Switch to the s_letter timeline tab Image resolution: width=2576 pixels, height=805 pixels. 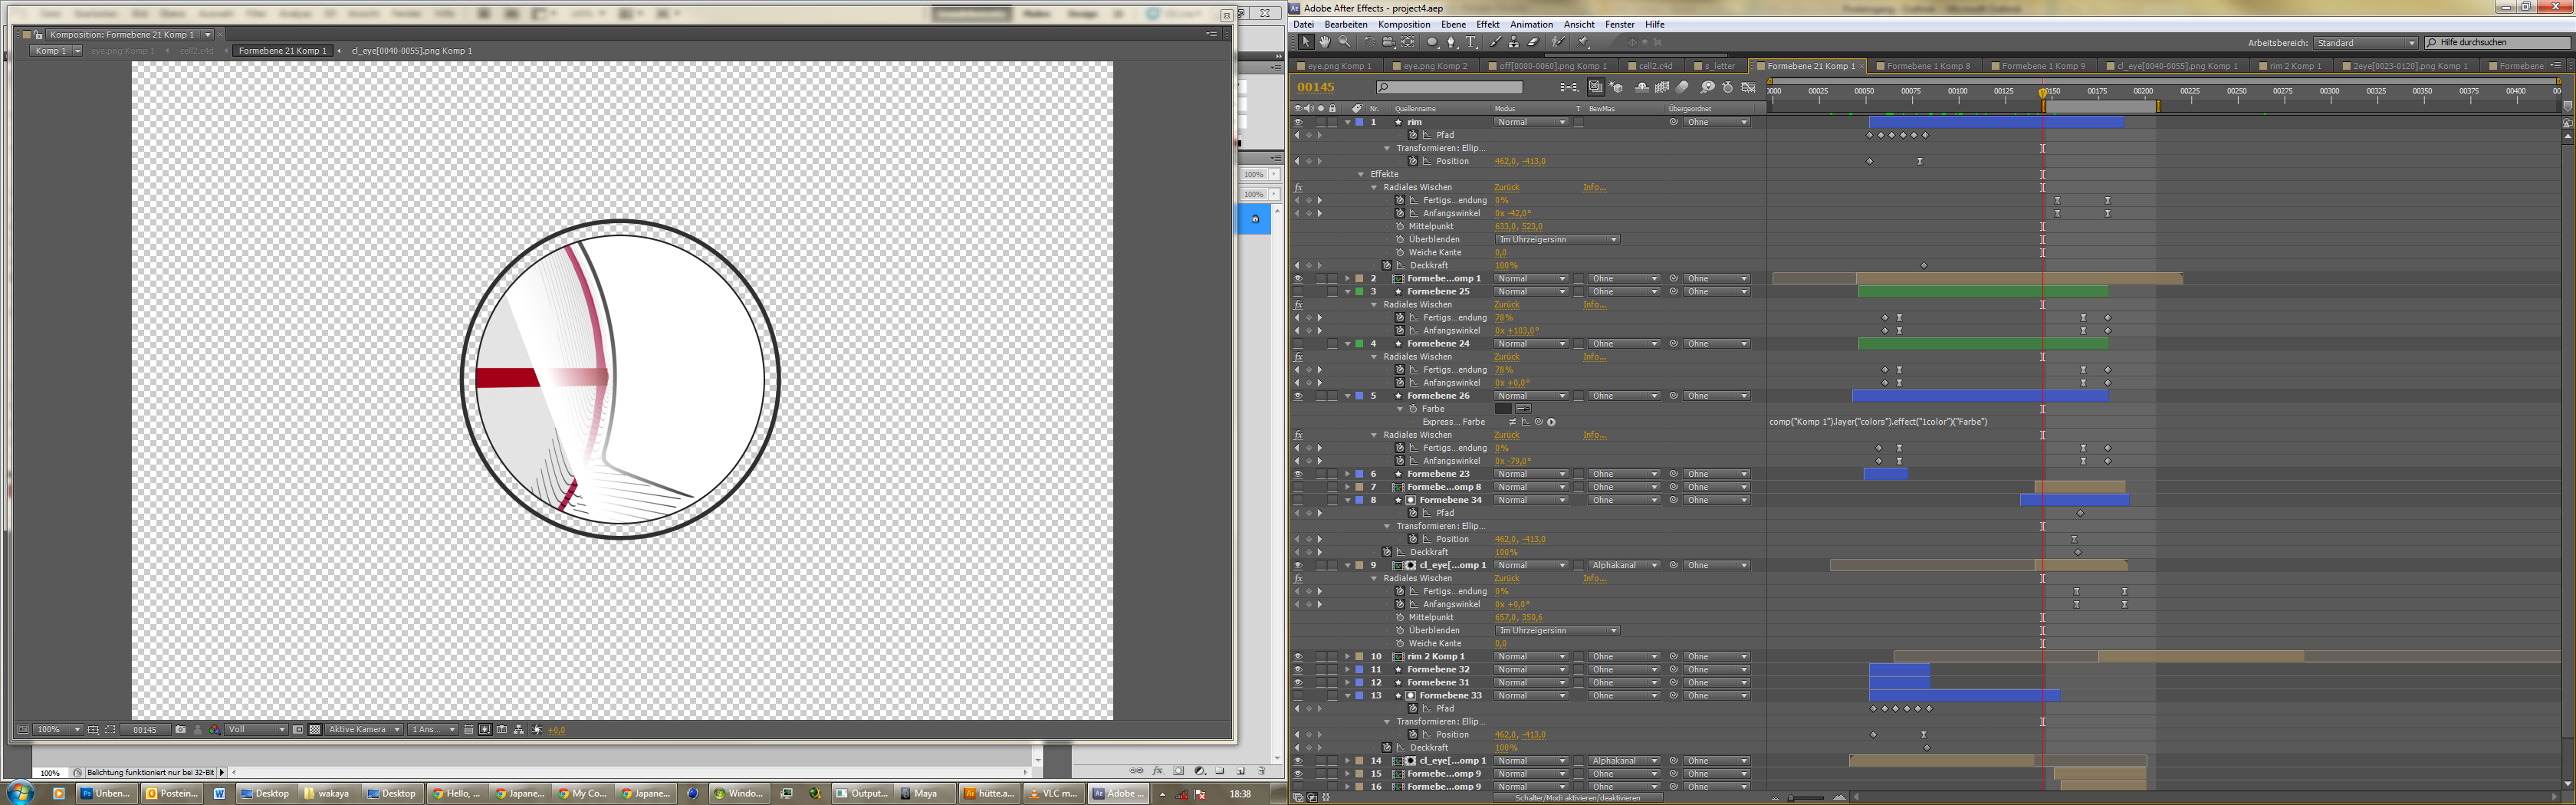(1718, 66)
